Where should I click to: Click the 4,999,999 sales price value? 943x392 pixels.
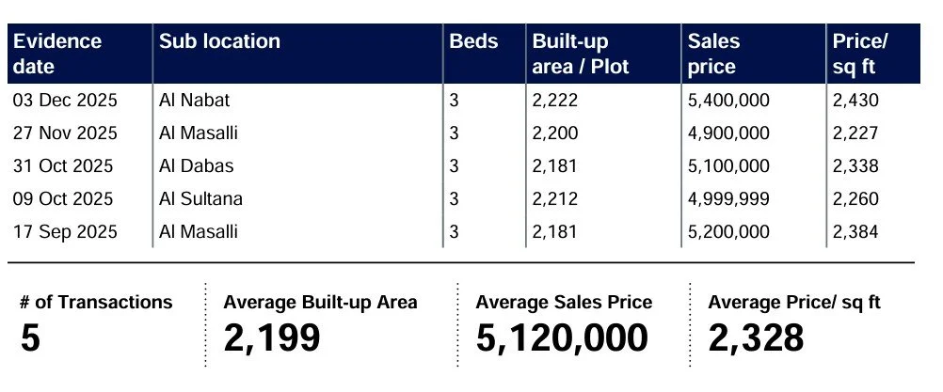click(728, 198)
